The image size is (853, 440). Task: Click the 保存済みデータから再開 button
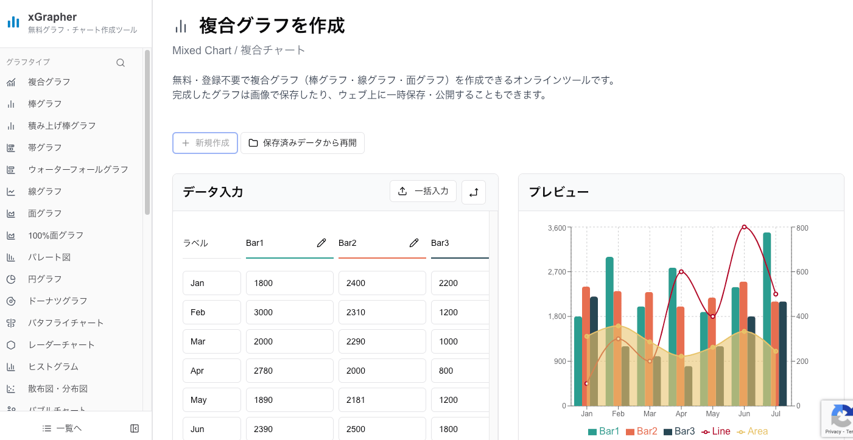tap(303, 143)
